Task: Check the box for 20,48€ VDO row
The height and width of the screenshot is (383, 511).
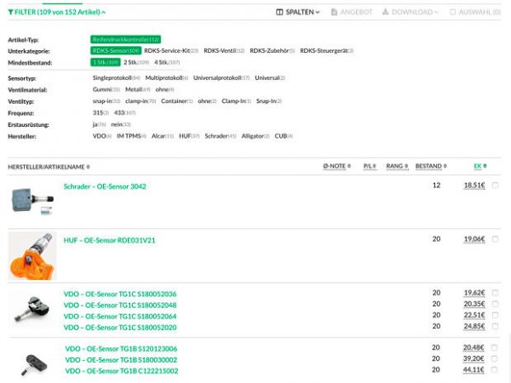Action: click(x=494, y=347)
